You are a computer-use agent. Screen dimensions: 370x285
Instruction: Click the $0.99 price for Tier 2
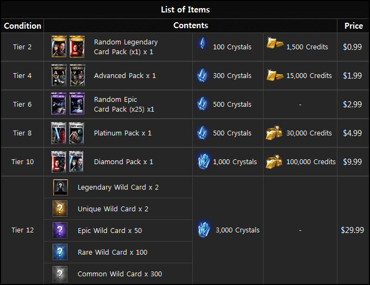(x=352, y=47)
